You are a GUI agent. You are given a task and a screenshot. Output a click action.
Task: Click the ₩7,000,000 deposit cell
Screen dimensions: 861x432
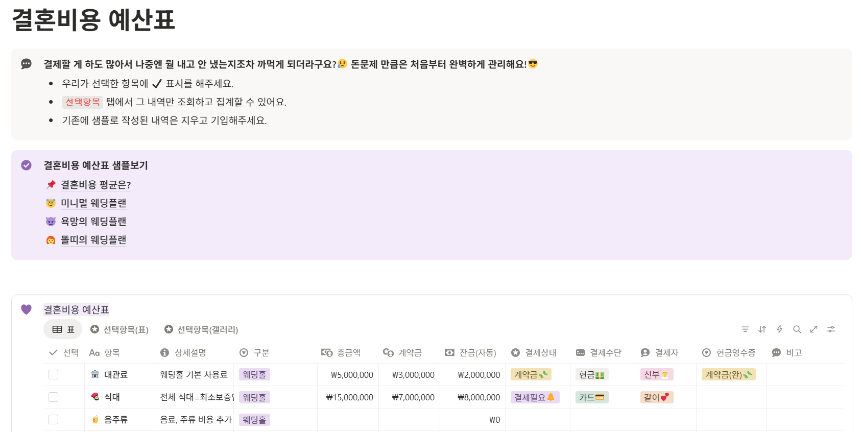point(410,397)
